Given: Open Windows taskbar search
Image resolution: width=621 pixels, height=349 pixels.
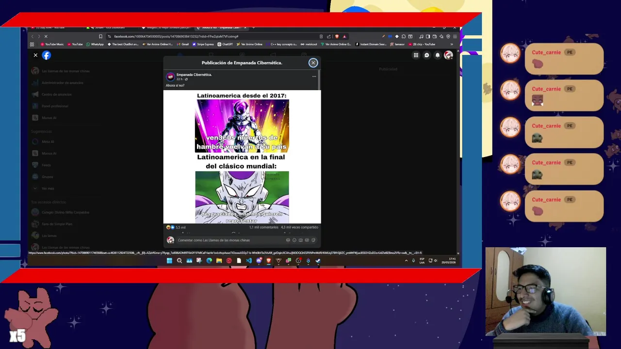Looking at the screenshot, I should coord(179,261).
